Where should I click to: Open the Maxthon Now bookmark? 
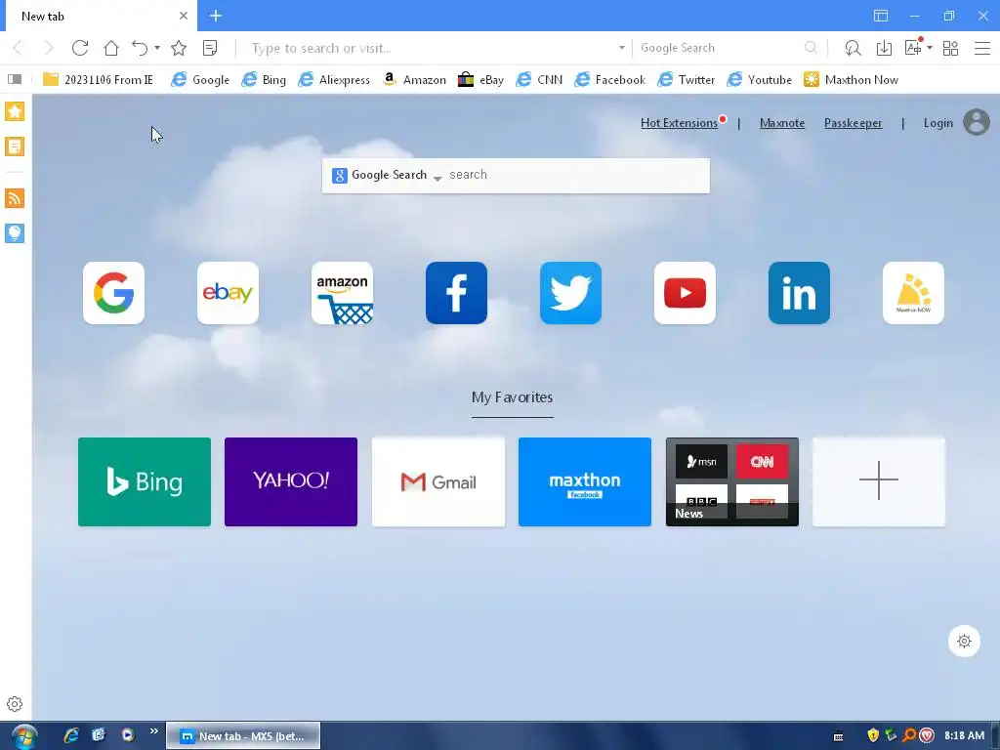tap(851, 79)
